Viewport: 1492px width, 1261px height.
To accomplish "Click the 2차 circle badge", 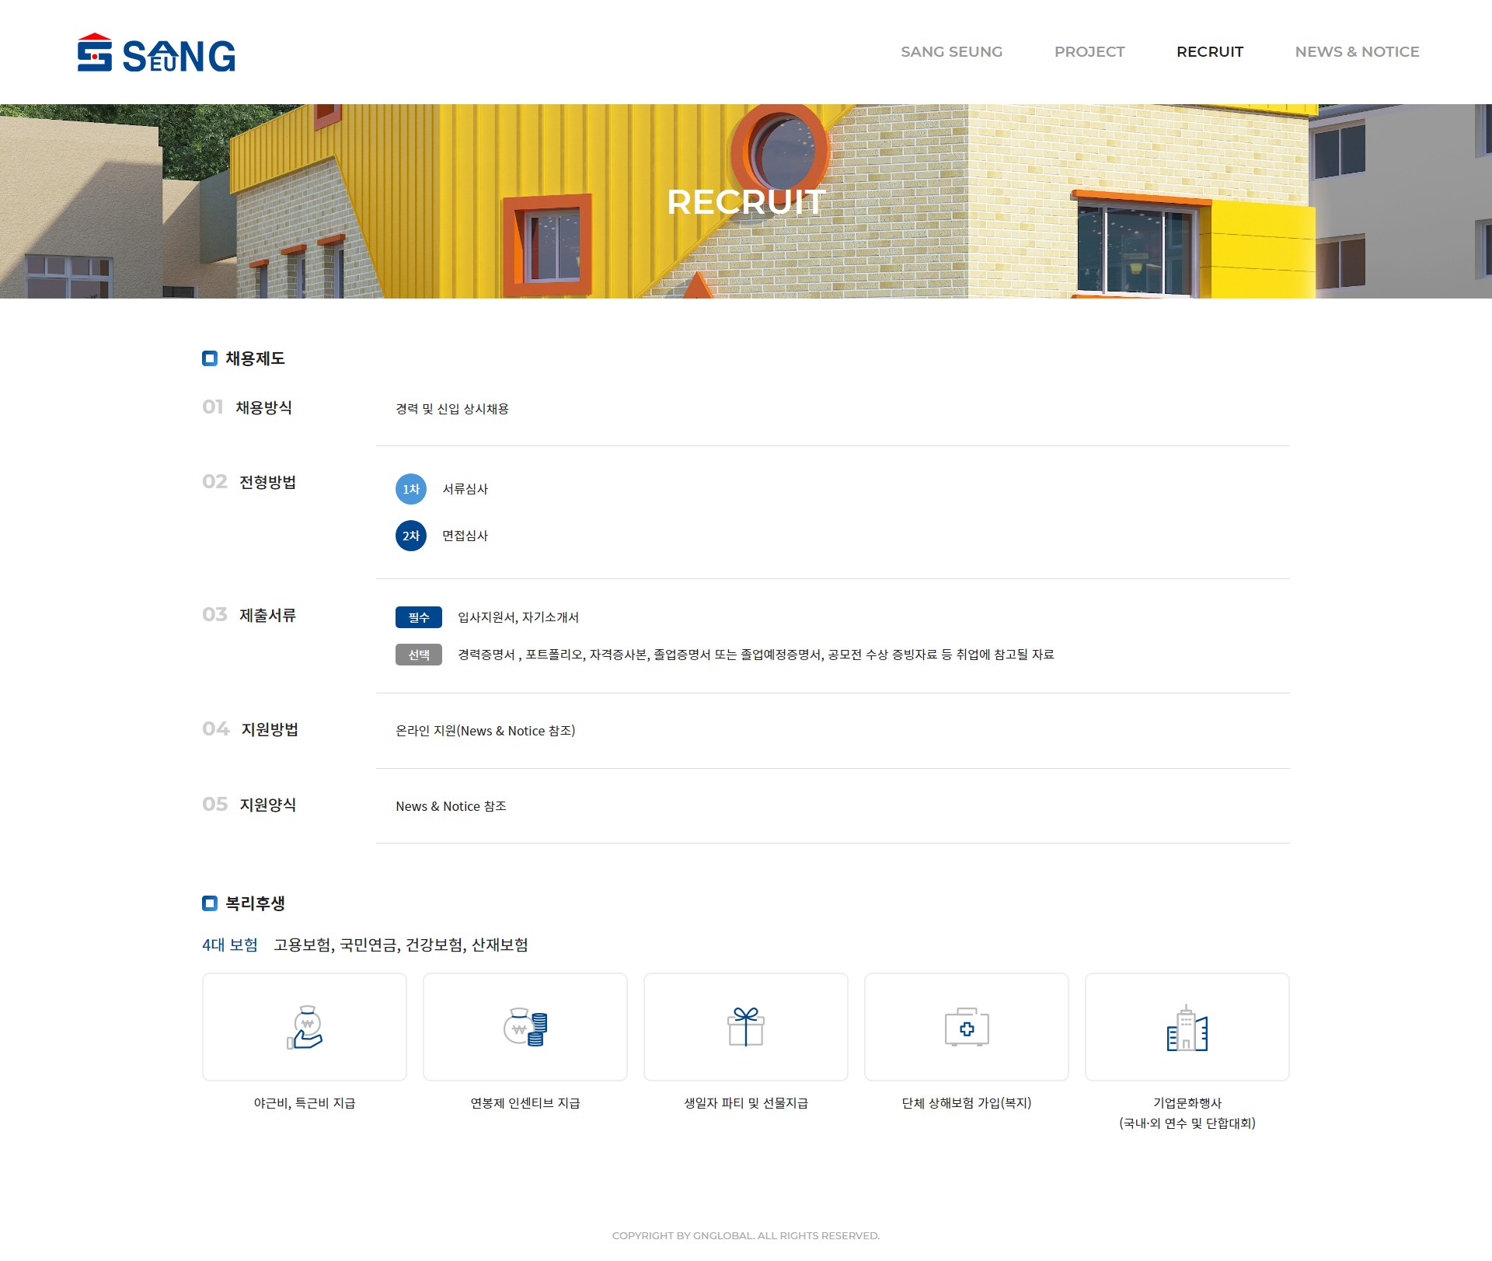I will click(x=411, y=536).
